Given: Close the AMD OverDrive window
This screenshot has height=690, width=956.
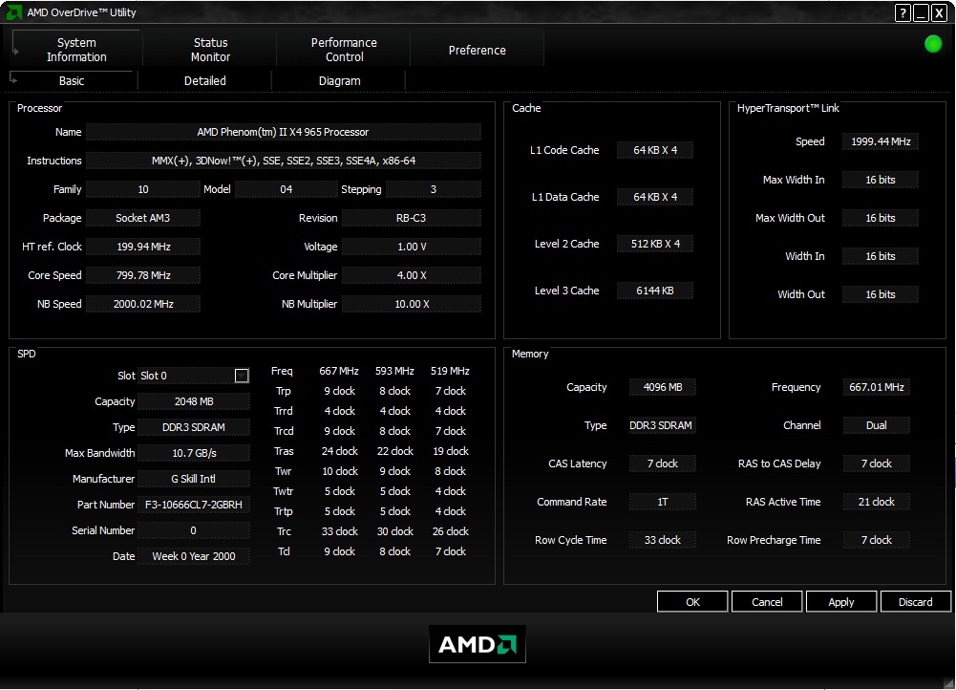Looking at the screenshot, I should point(939,12).
